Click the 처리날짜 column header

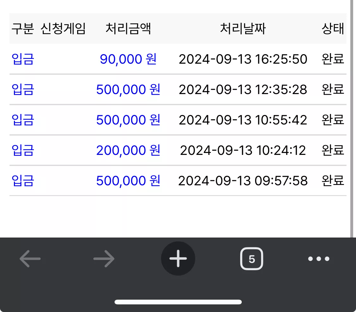pyautogui.click(x=243, y=29)
